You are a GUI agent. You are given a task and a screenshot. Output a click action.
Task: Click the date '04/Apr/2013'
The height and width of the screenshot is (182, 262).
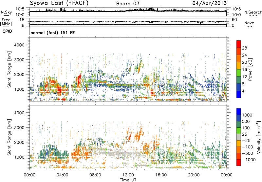pyautogui.click(x=210, y=3)
